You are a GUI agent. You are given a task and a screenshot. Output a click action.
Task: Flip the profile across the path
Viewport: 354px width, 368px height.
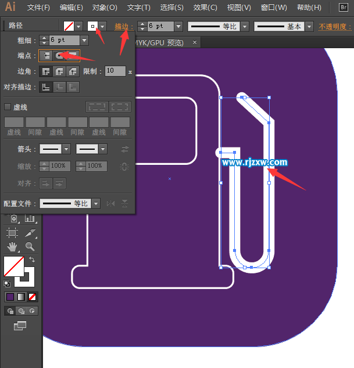click(x=124, y=204)
